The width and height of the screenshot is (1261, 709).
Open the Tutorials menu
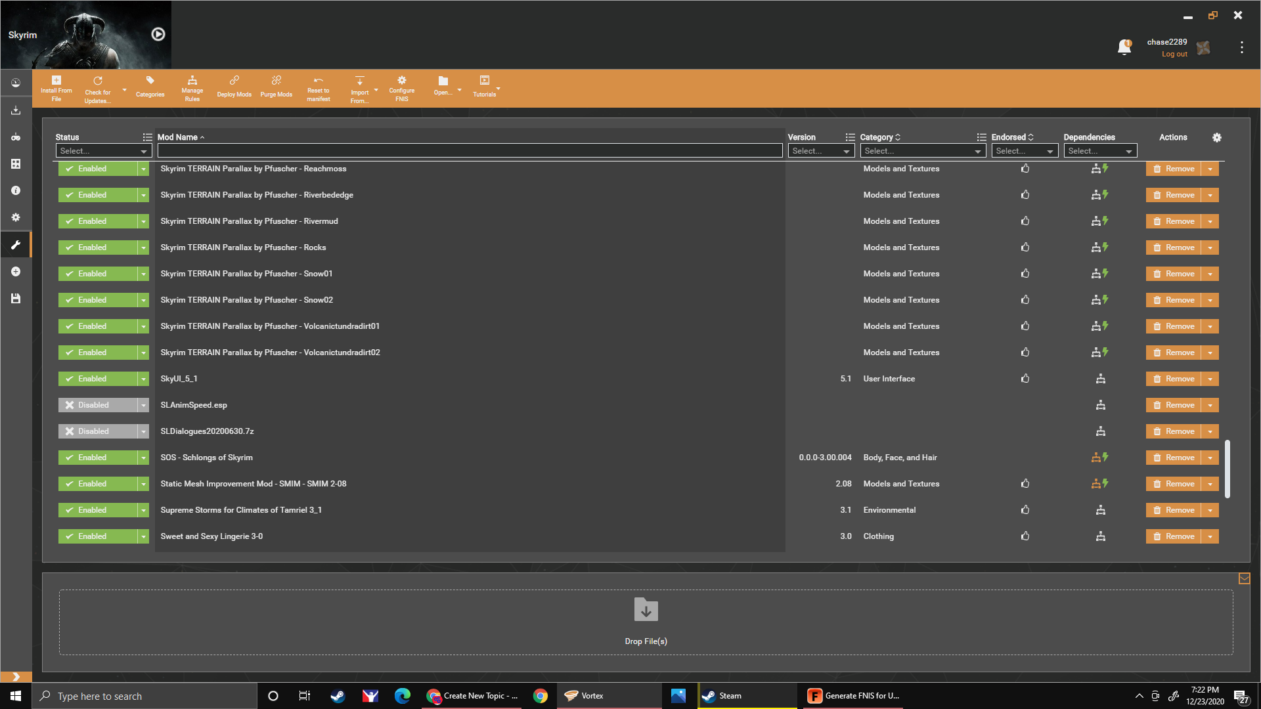point(485,85)
